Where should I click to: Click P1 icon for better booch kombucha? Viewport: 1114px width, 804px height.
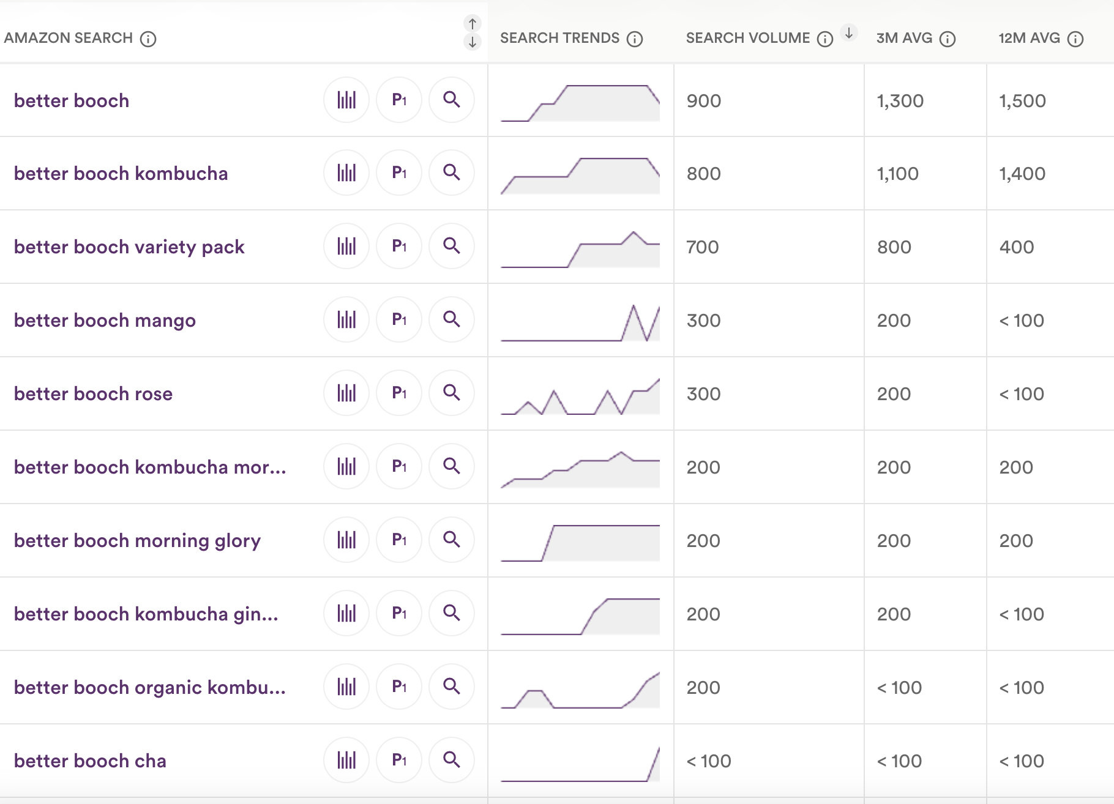[399, 173]
